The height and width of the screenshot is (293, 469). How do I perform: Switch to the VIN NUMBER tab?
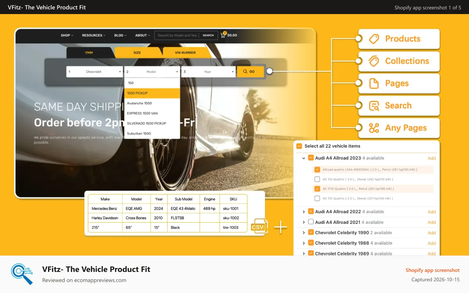186,52
